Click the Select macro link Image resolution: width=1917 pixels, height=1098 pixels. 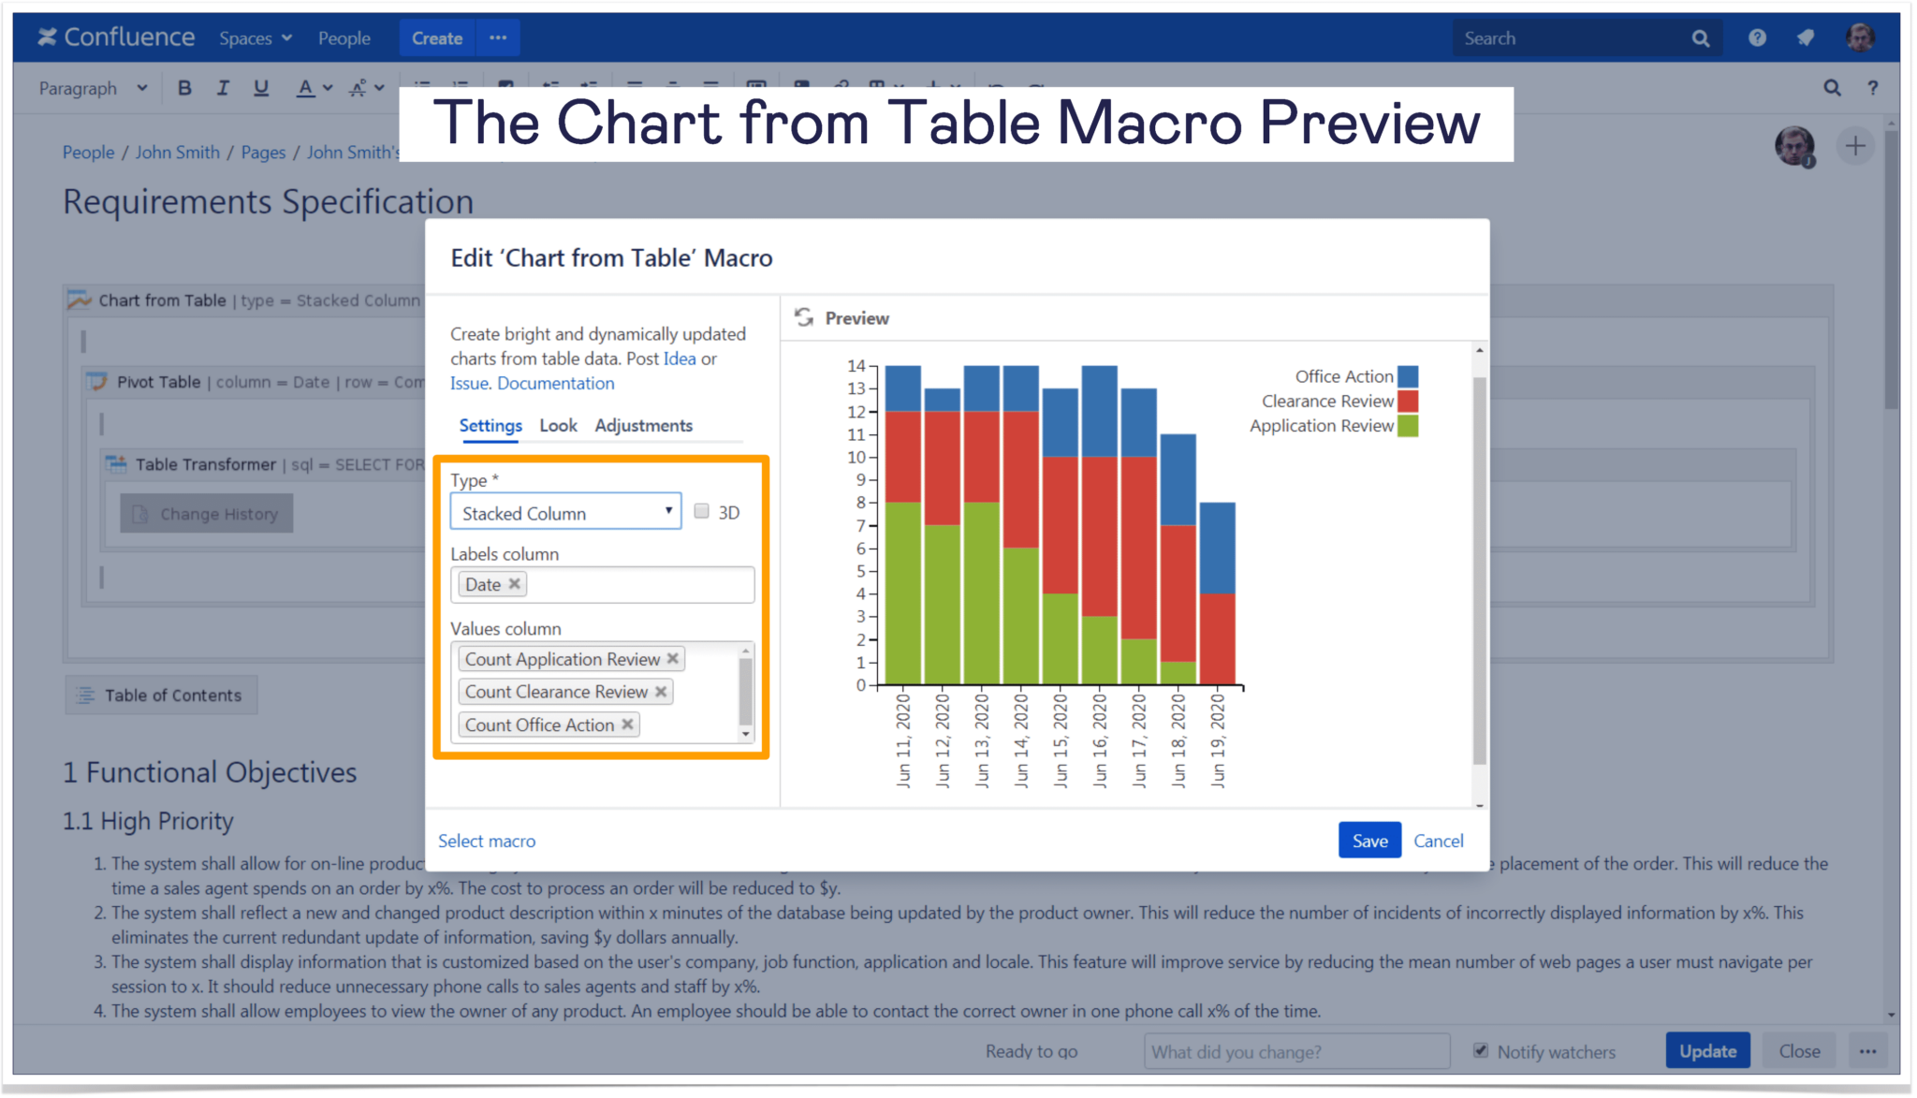pyautogui.click(x=489, y=840)
